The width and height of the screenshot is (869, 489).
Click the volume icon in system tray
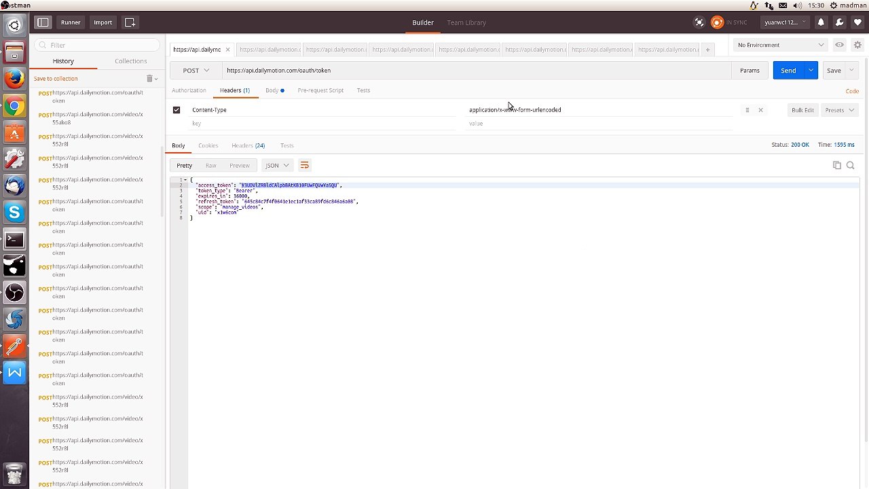pos(798,5)
